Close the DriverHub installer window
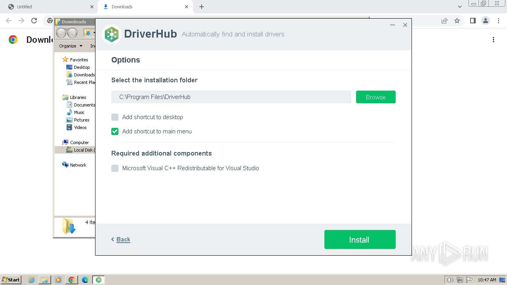The width and height of the screenshot is (507, 285). 405,25
